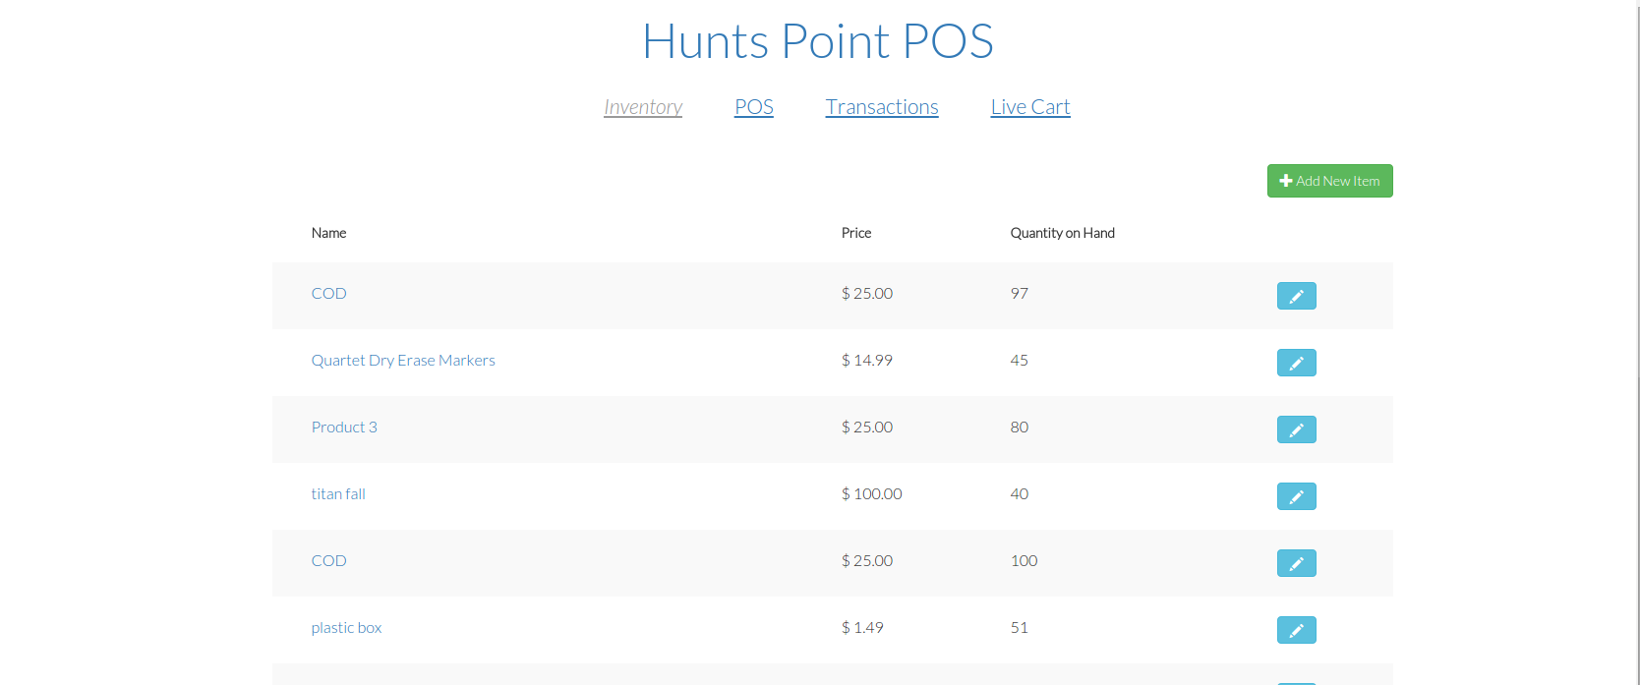Open the COD link priced with 97 on hand
The image size is (1640, 685).
328,293
